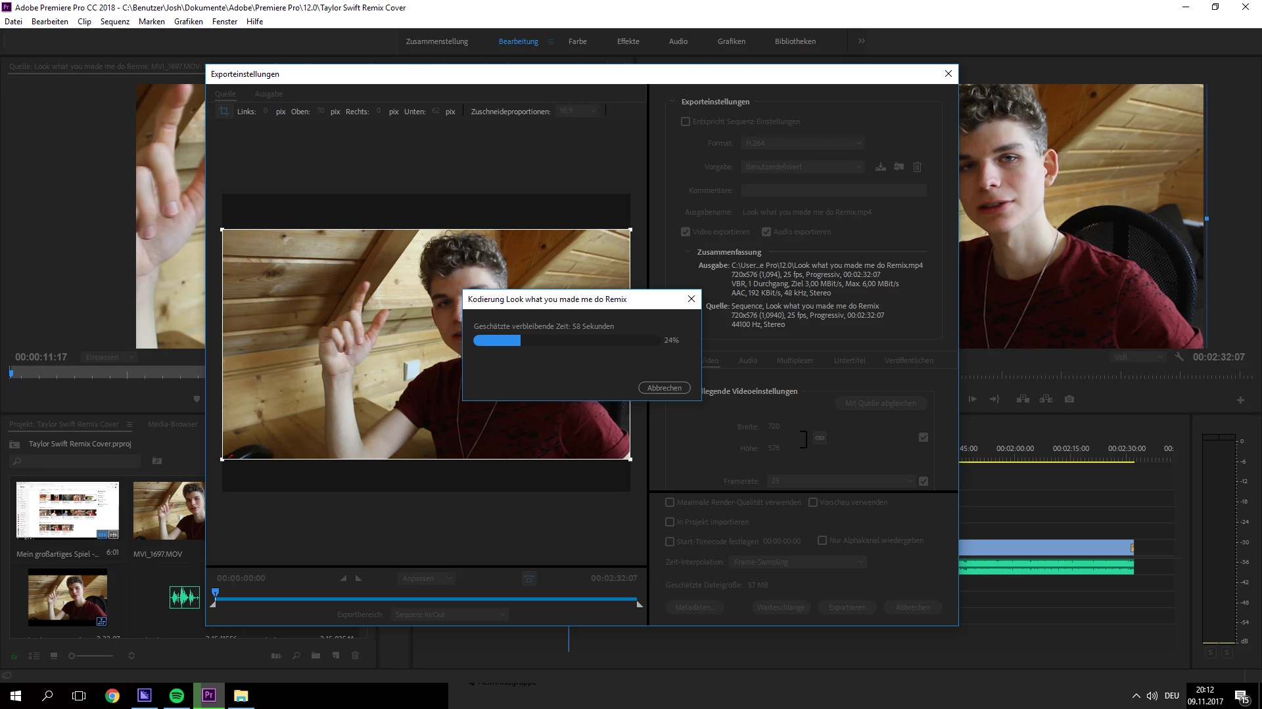This screenshot has width=1262, height=709.
Task: Click the encoding progress bar
Action: (x=566, y=340)
